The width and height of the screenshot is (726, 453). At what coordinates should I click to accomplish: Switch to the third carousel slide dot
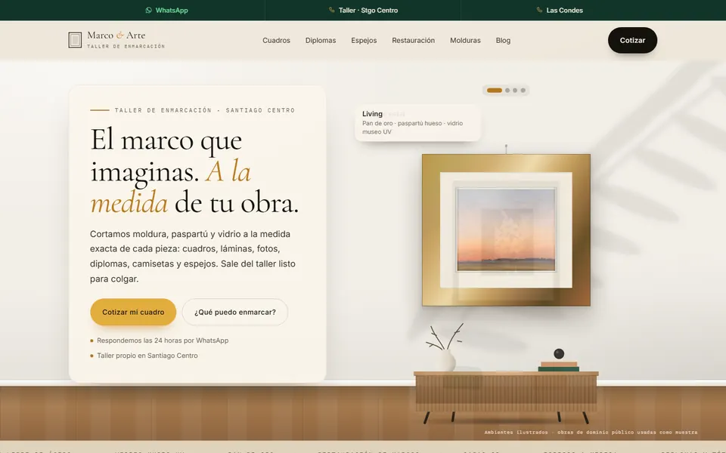(515, 90)
